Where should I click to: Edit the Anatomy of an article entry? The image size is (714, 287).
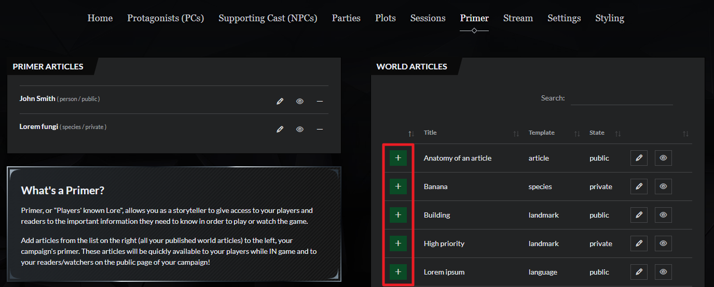click(x=639, y=158)
